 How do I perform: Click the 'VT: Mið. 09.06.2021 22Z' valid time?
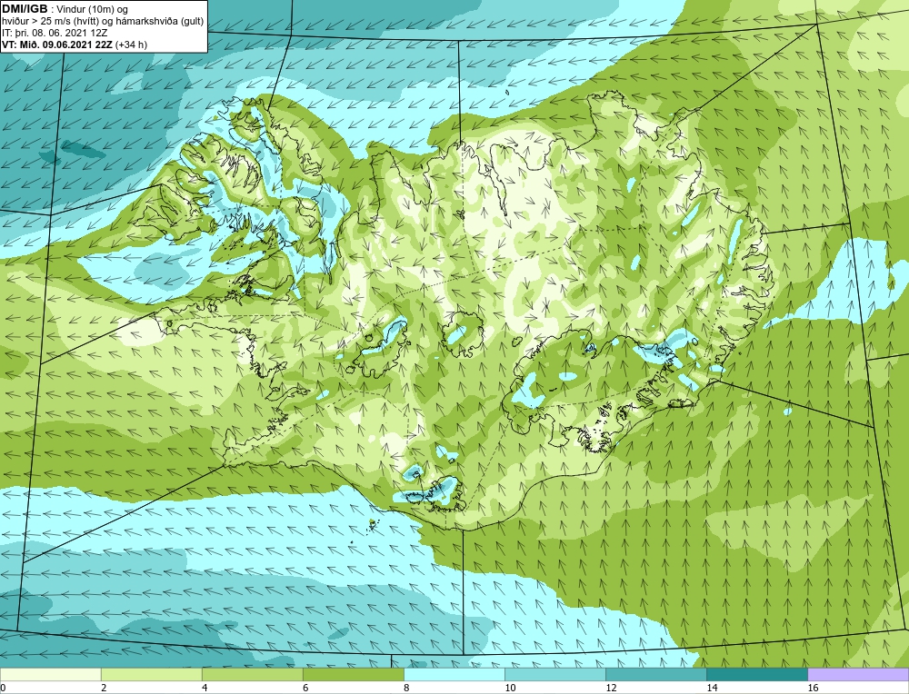57,45
